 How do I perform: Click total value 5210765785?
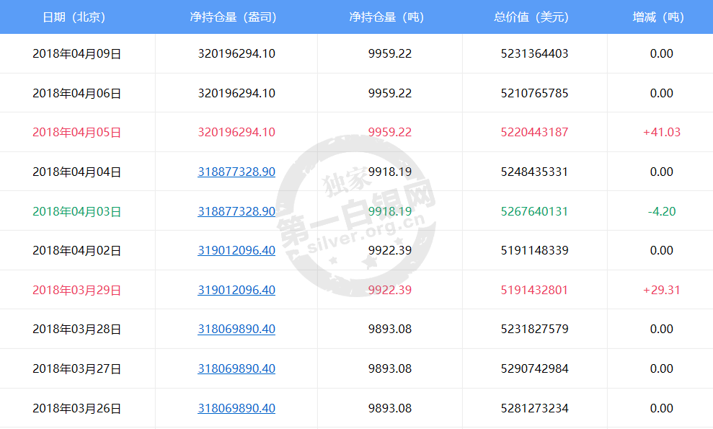[534, 93]
